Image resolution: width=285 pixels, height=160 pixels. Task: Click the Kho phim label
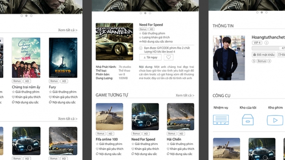pyautogui.click(x=275, y=107)
